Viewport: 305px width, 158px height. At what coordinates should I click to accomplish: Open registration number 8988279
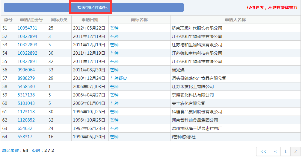point(26,78)
